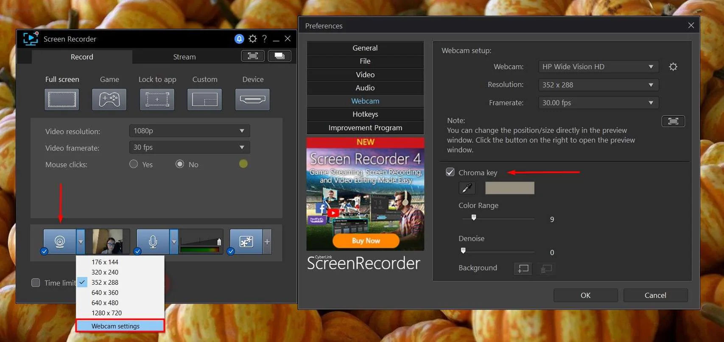Click the Color Range slider handle
Image resolution: width=724 pixels, height=342 pixels.
tap(474, 217)
